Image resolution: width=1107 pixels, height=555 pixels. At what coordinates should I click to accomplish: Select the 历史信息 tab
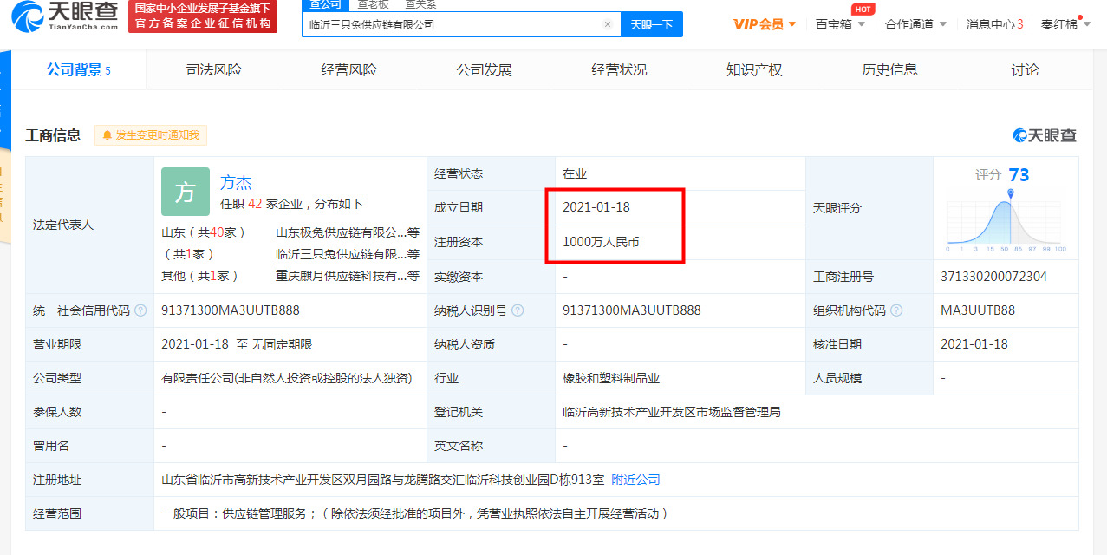[x=889, y=70]
